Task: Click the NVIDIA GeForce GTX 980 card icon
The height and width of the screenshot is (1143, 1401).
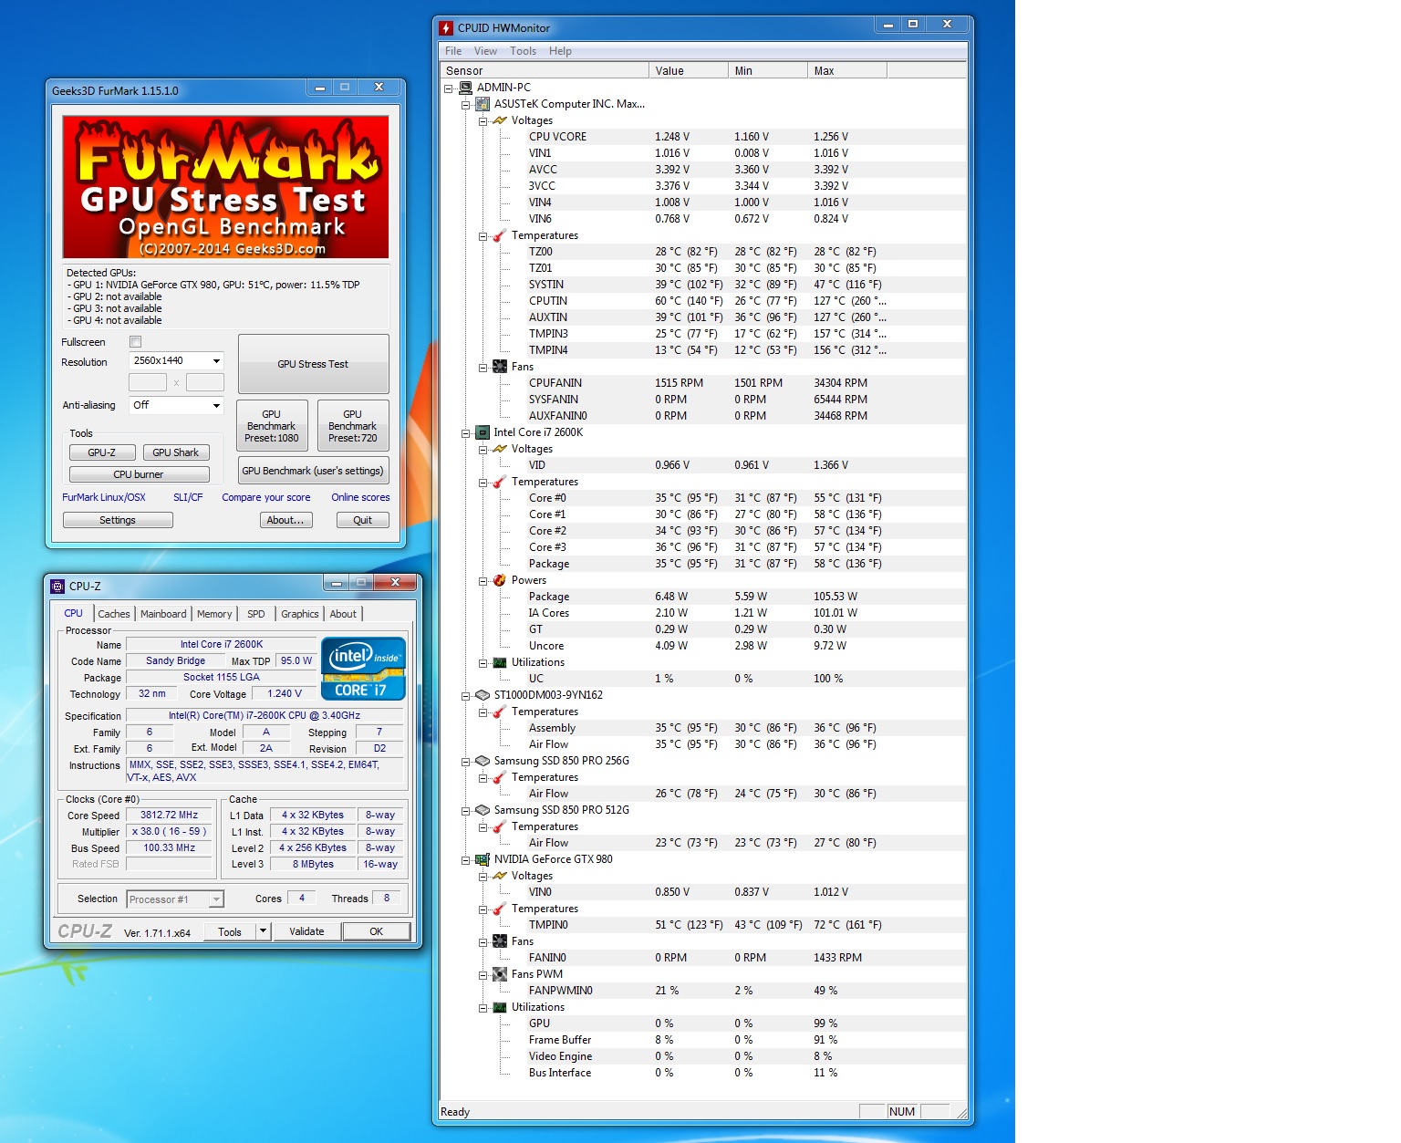Action: [x=483, y=859]
